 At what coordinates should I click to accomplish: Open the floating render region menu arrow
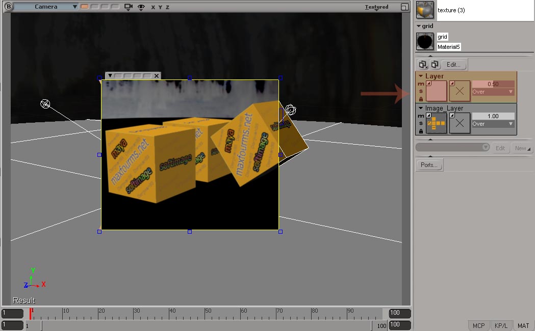click(x=110, y=75)
